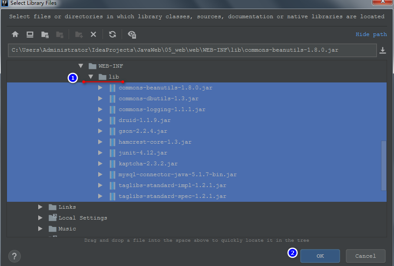This screenshot has height=266, width=394.
Task: Select the Local Settings folder label
Action: tap(83, 218)
